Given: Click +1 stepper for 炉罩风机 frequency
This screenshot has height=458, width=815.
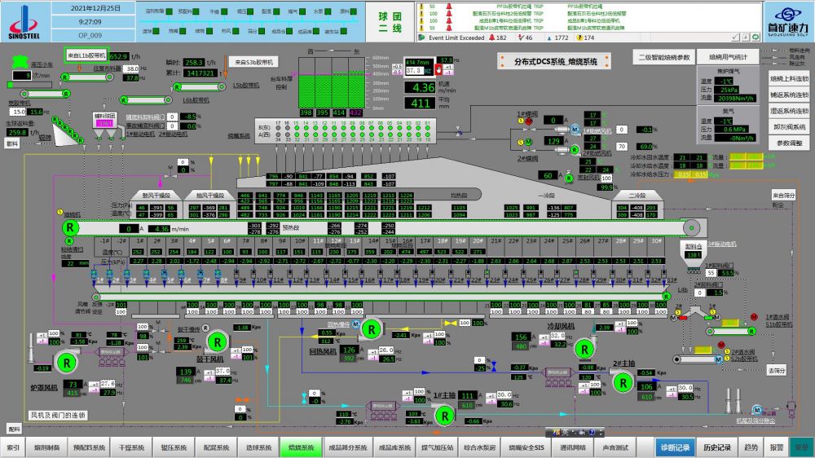Looking at the screenshot, I should [x=94, y=384].
